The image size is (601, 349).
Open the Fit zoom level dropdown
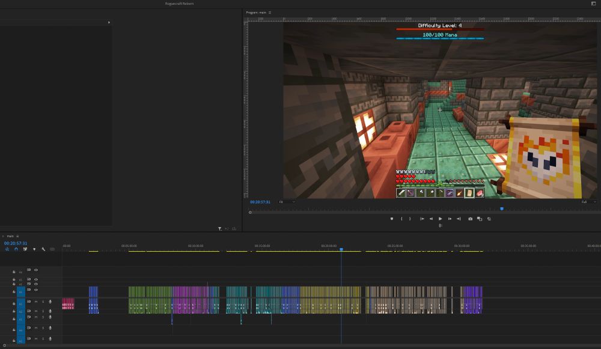tap(287, 202)
